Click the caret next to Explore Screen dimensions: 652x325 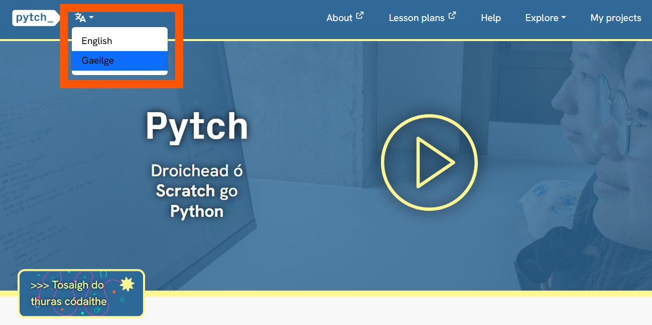click(x=564, y=18)
